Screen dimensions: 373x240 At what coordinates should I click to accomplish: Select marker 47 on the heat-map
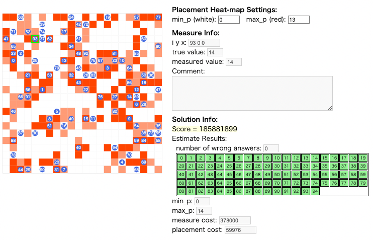click(158, 90)
